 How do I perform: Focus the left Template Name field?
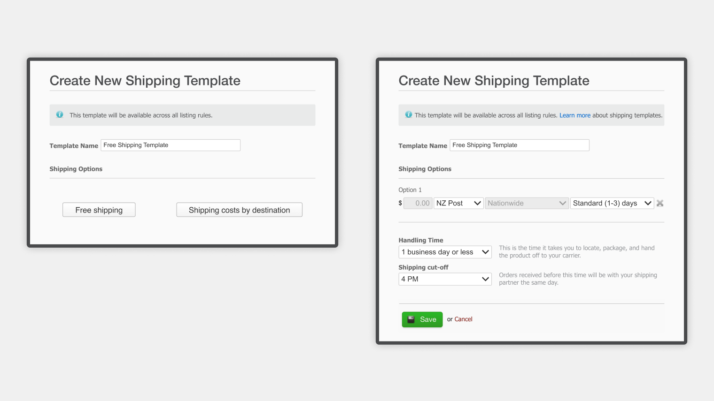[171, 145]
